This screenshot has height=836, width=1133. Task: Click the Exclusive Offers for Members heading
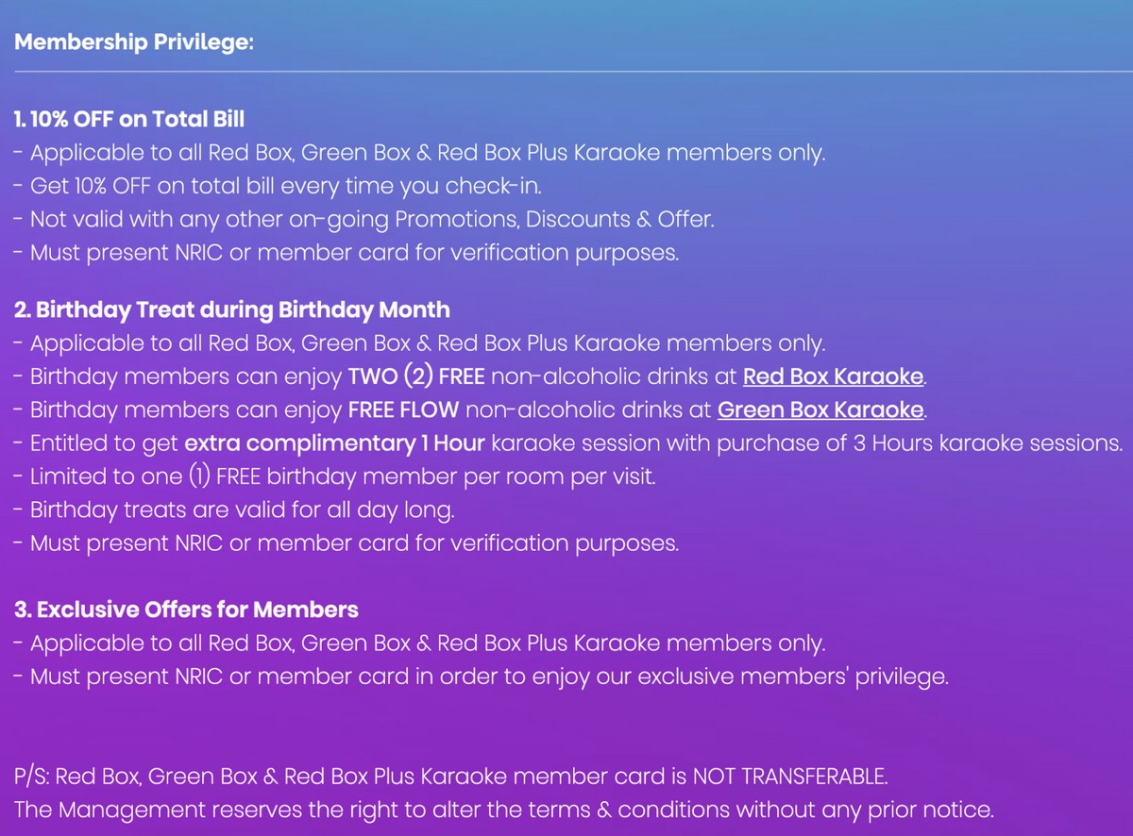pyautogui.click(x=187, y=610)
